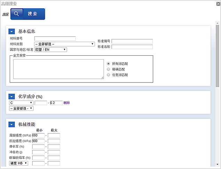Click the vertical scrollbar thumb

[x=218, y=56]
